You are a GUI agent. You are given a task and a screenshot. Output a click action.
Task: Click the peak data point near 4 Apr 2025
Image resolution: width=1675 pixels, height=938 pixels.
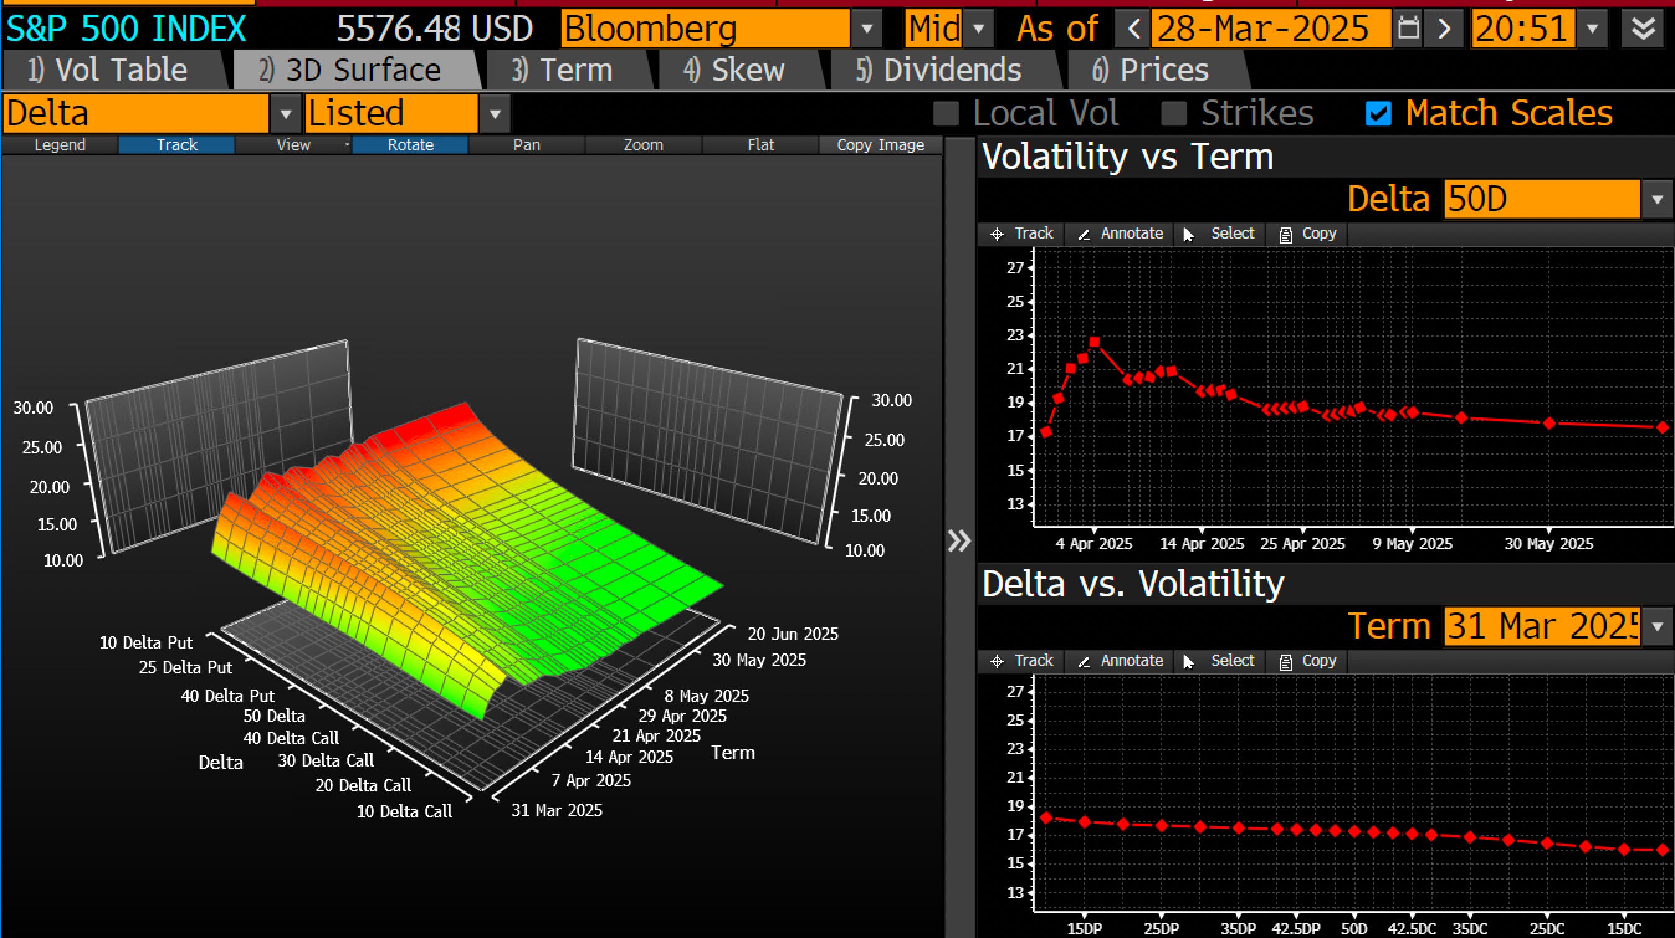click(x=1094, y=342)
